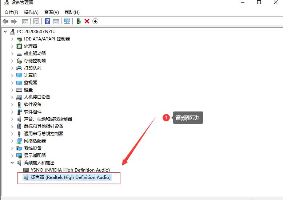Expand the 软件设备 category
Screen dimensions: 283x200
tap(12, 105)
